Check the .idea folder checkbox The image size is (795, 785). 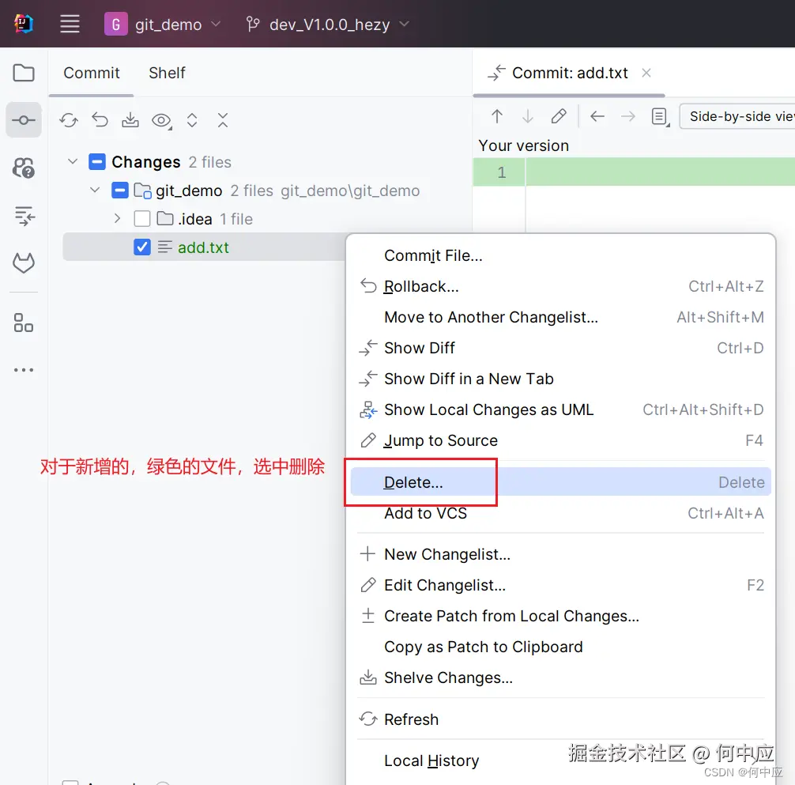(x=142, y=219)
